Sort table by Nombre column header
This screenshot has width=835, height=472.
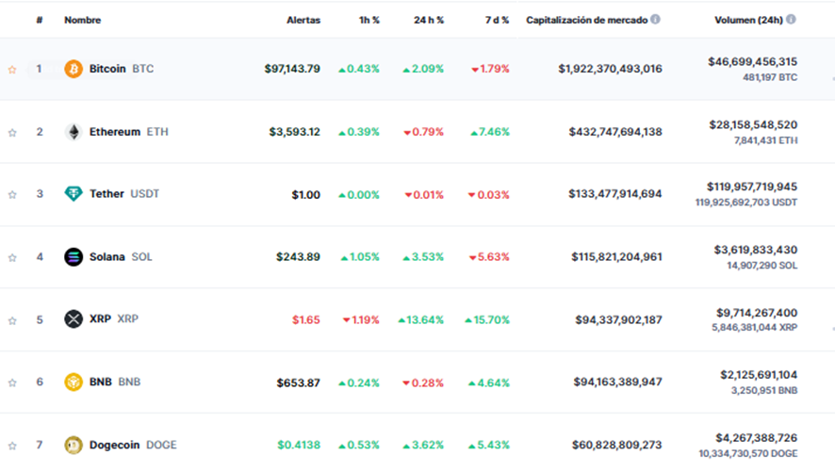[83, 20]
